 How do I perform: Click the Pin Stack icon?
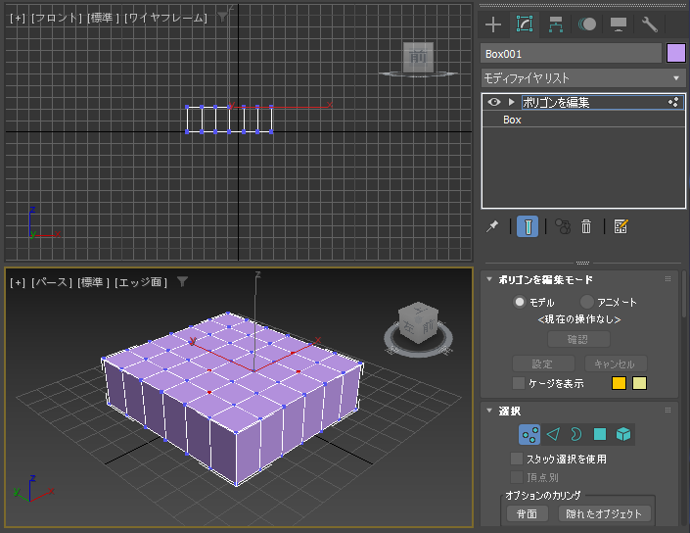point(492,226)
